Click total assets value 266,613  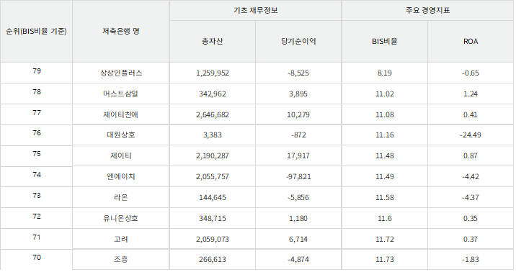[x=213, y=260]
